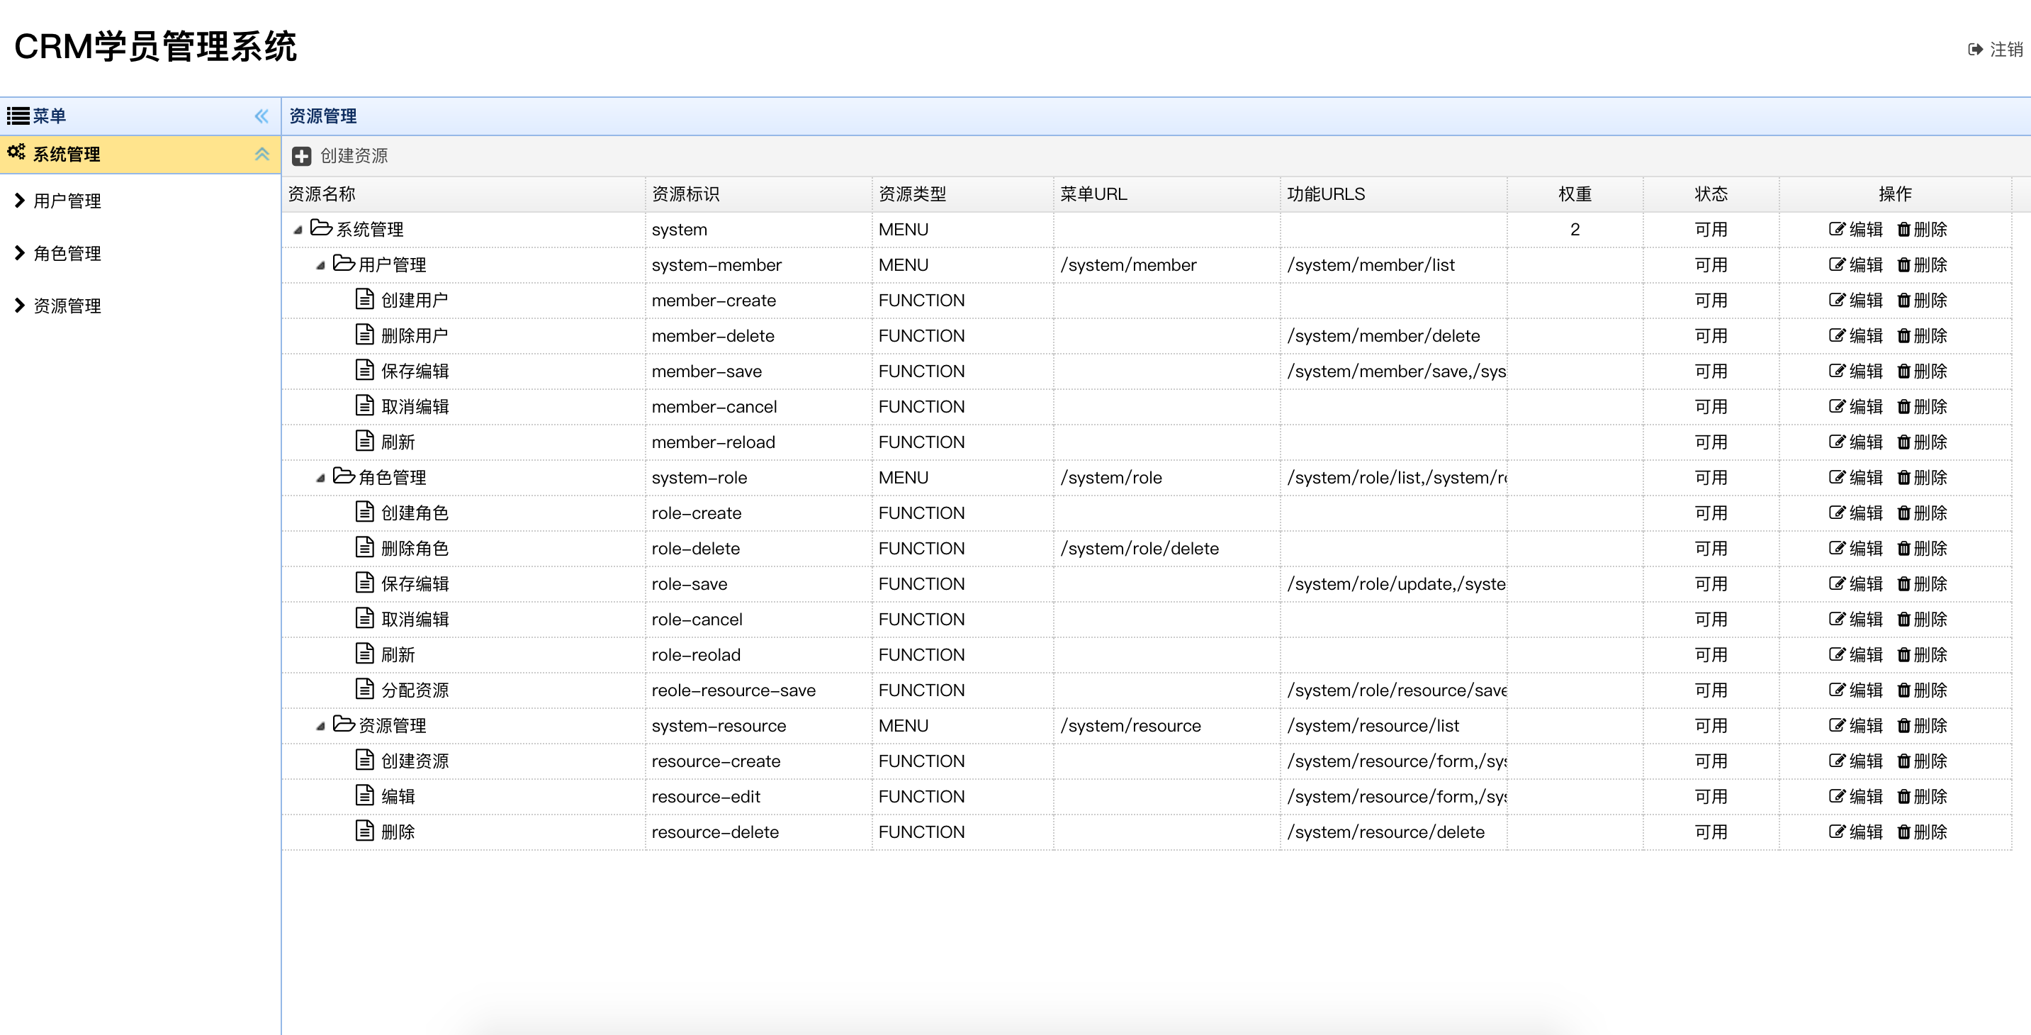Select the 取消编辑 row with role-cancel
Screen dimensions: 2031x1035
point(1147,620)
